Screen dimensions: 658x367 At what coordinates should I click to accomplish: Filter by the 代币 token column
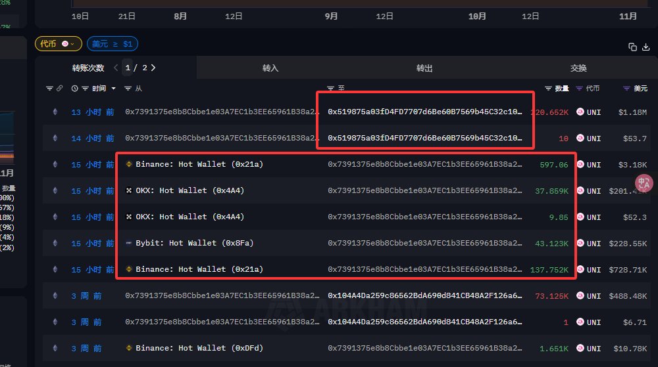click(x=579, y=88)
